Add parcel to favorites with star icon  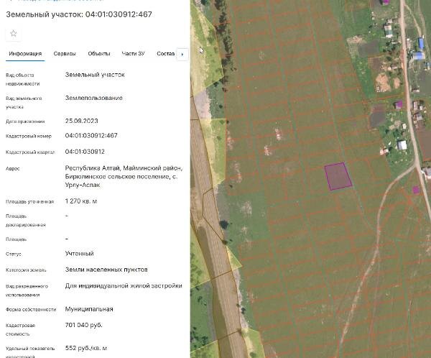(x=13, y=34)
